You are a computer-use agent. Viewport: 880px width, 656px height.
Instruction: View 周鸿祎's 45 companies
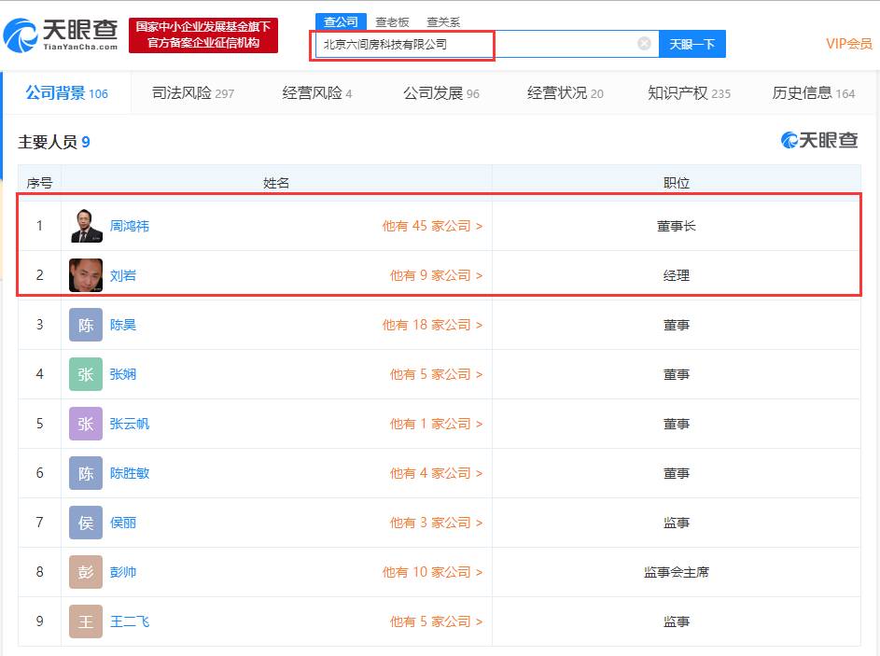pos(432,226)
